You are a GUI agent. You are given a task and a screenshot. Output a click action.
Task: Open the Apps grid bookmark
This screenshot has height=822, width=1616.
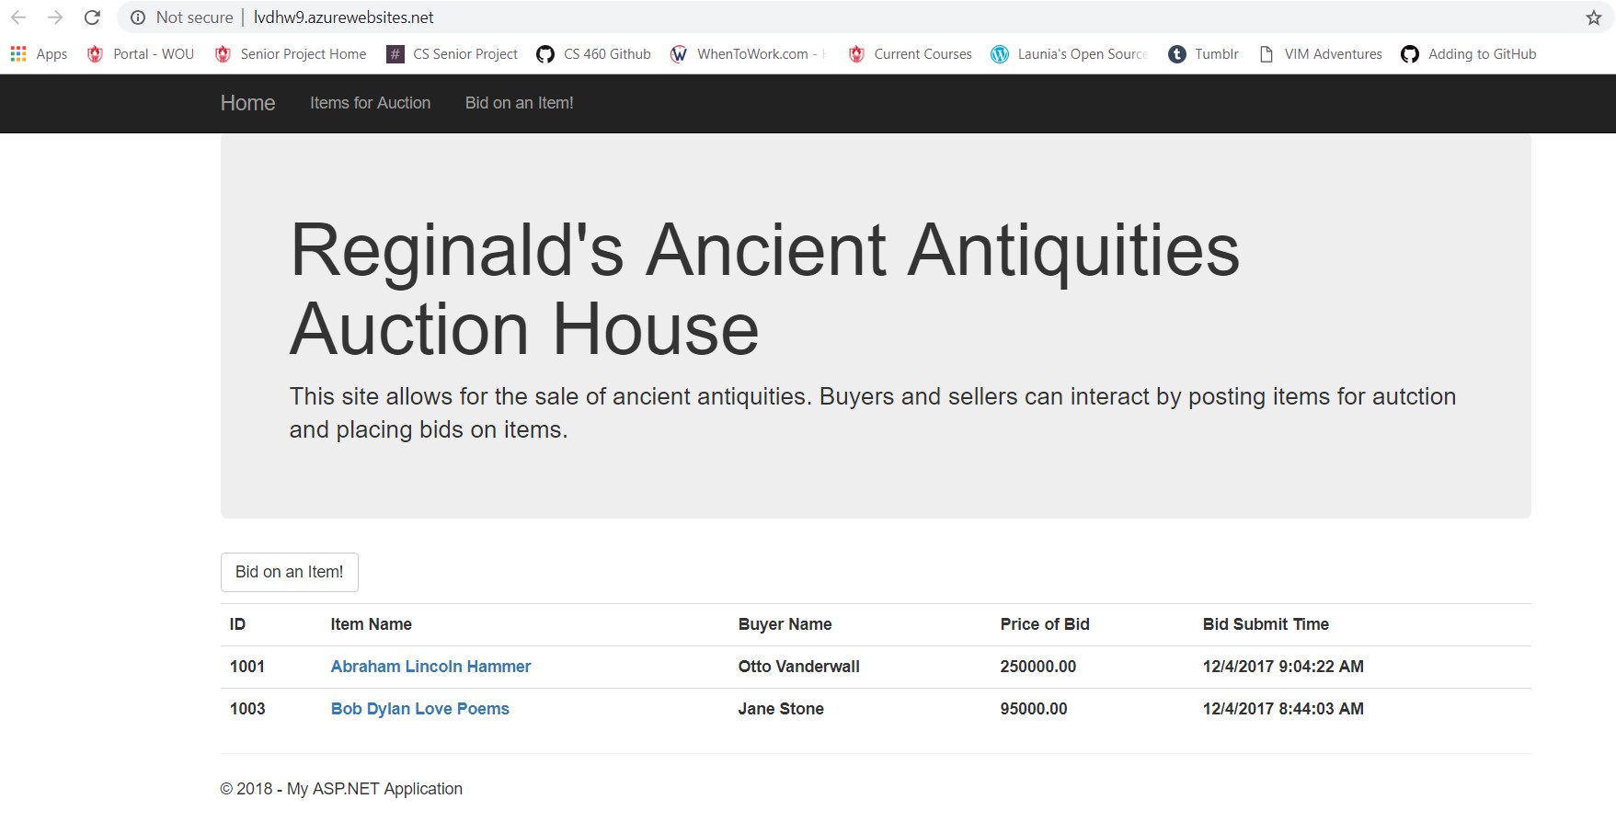pos(39,54)
